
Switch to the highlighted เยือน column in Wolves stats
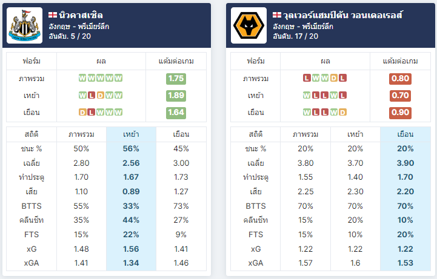[x=405, y=134]
